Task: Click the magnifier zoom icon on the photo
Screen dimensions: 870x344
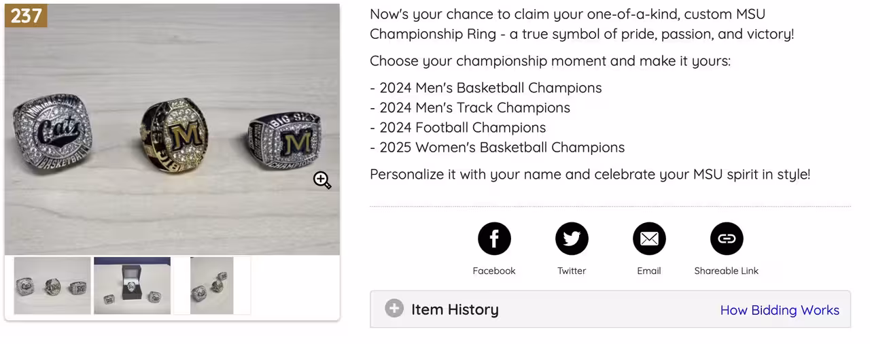Action: (322, 180)
